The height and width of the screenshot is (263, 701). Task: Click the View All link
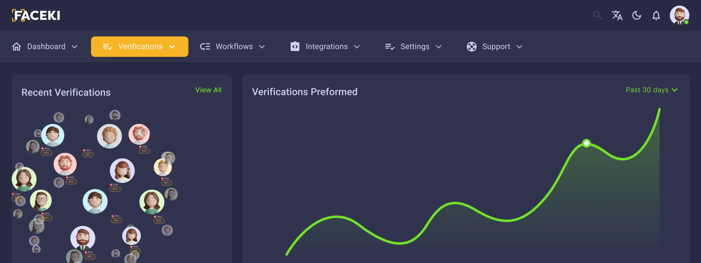(208, 90)
